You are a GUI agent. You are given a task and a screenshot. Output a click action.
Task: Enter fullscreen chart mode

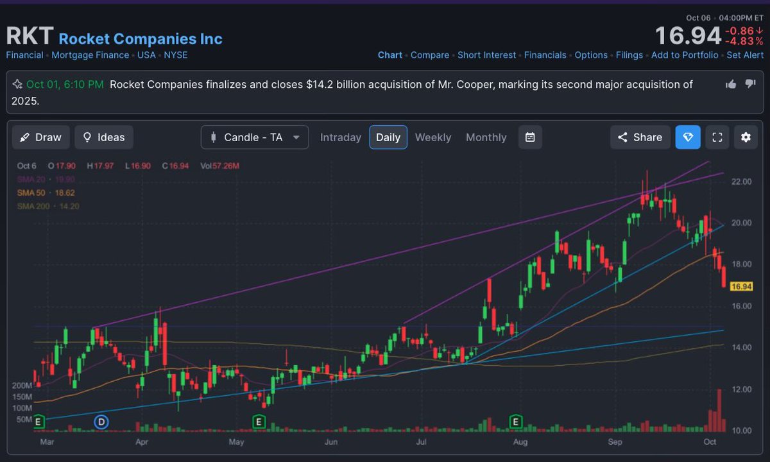(718, 137)
